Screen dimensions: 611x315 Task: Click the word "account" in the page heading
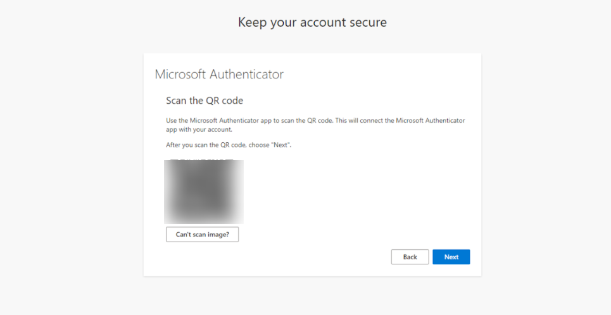coord(324,22)
